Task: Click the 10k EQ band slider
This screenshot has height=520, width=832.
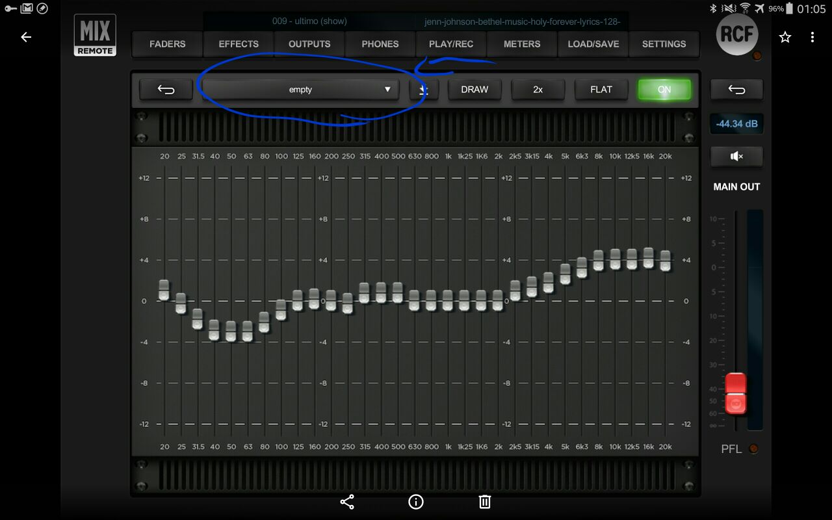Action: point(615,259)
